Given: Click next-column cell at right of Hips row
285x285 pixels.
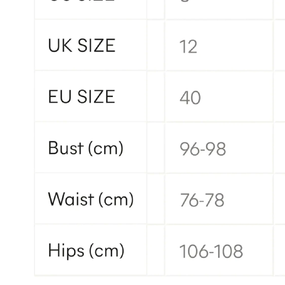Looking at the screenshot, I should tap(280, 251).
